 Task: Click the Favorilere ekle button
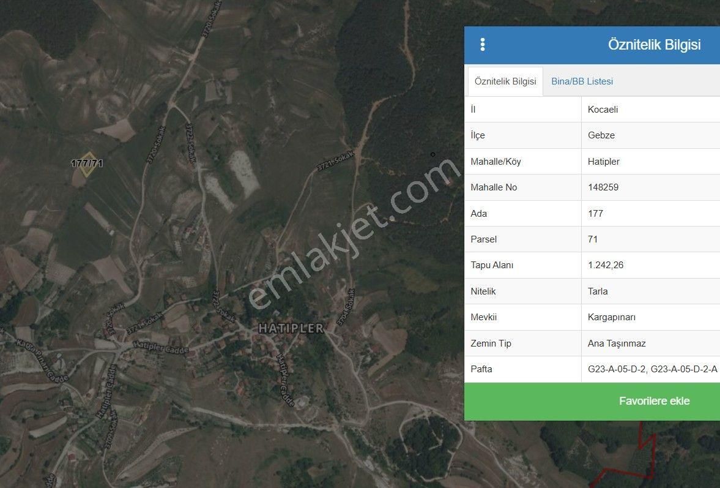[x=592, y=401]
